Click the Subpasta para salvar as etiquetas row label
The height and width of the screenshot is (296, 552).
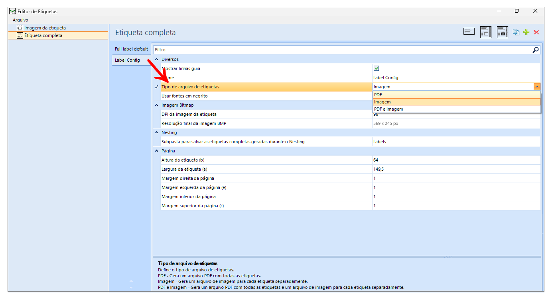tap(233, 142)
